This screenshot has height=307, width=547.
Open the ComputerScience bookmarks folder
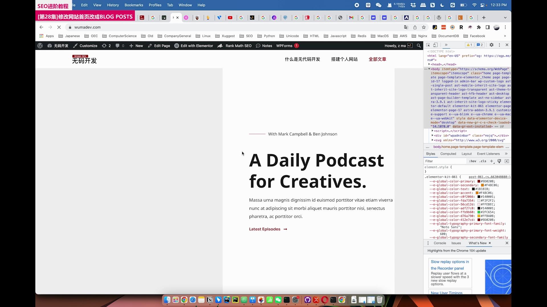(x=119, y=36)
